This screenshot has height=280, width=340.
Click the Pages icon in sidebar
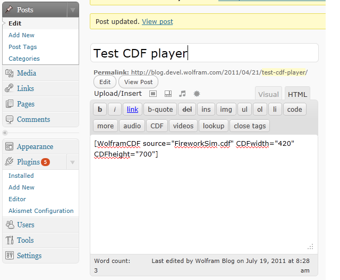click(x=9, y=104)
